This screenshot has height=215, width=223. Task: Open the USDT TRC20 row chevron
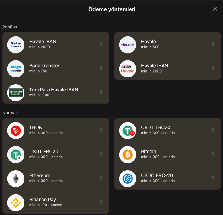click(x=213, y=130)
